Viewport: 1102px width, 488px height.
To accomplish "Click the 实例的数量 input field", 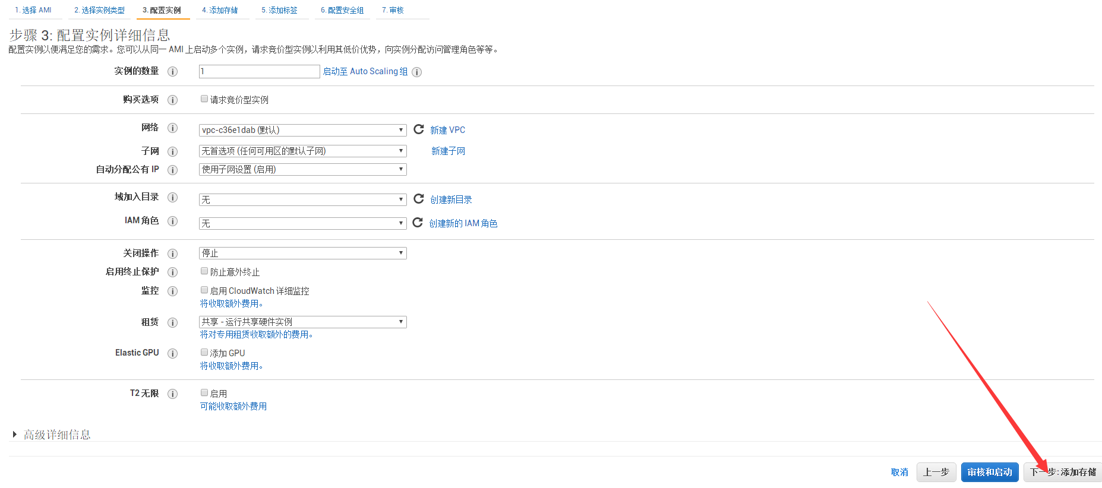I will [x=259, y=72].
